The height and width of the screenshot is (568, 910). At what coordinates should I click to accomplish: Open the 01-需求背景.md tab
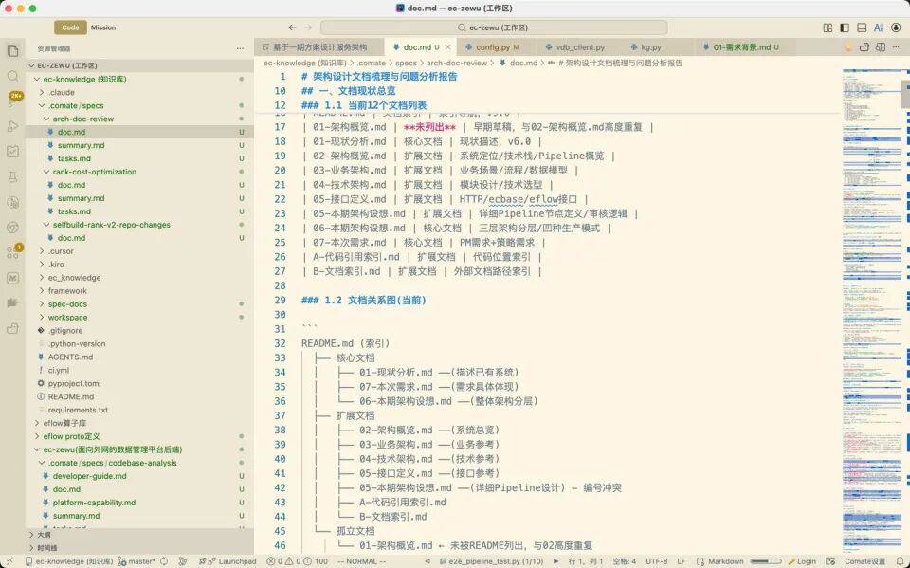coord(741,47)
